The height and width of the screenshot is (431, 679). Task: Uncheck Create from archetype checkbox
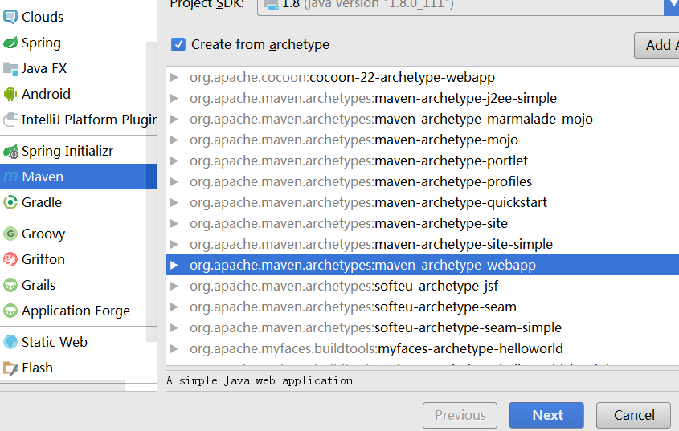coord(178,45)
